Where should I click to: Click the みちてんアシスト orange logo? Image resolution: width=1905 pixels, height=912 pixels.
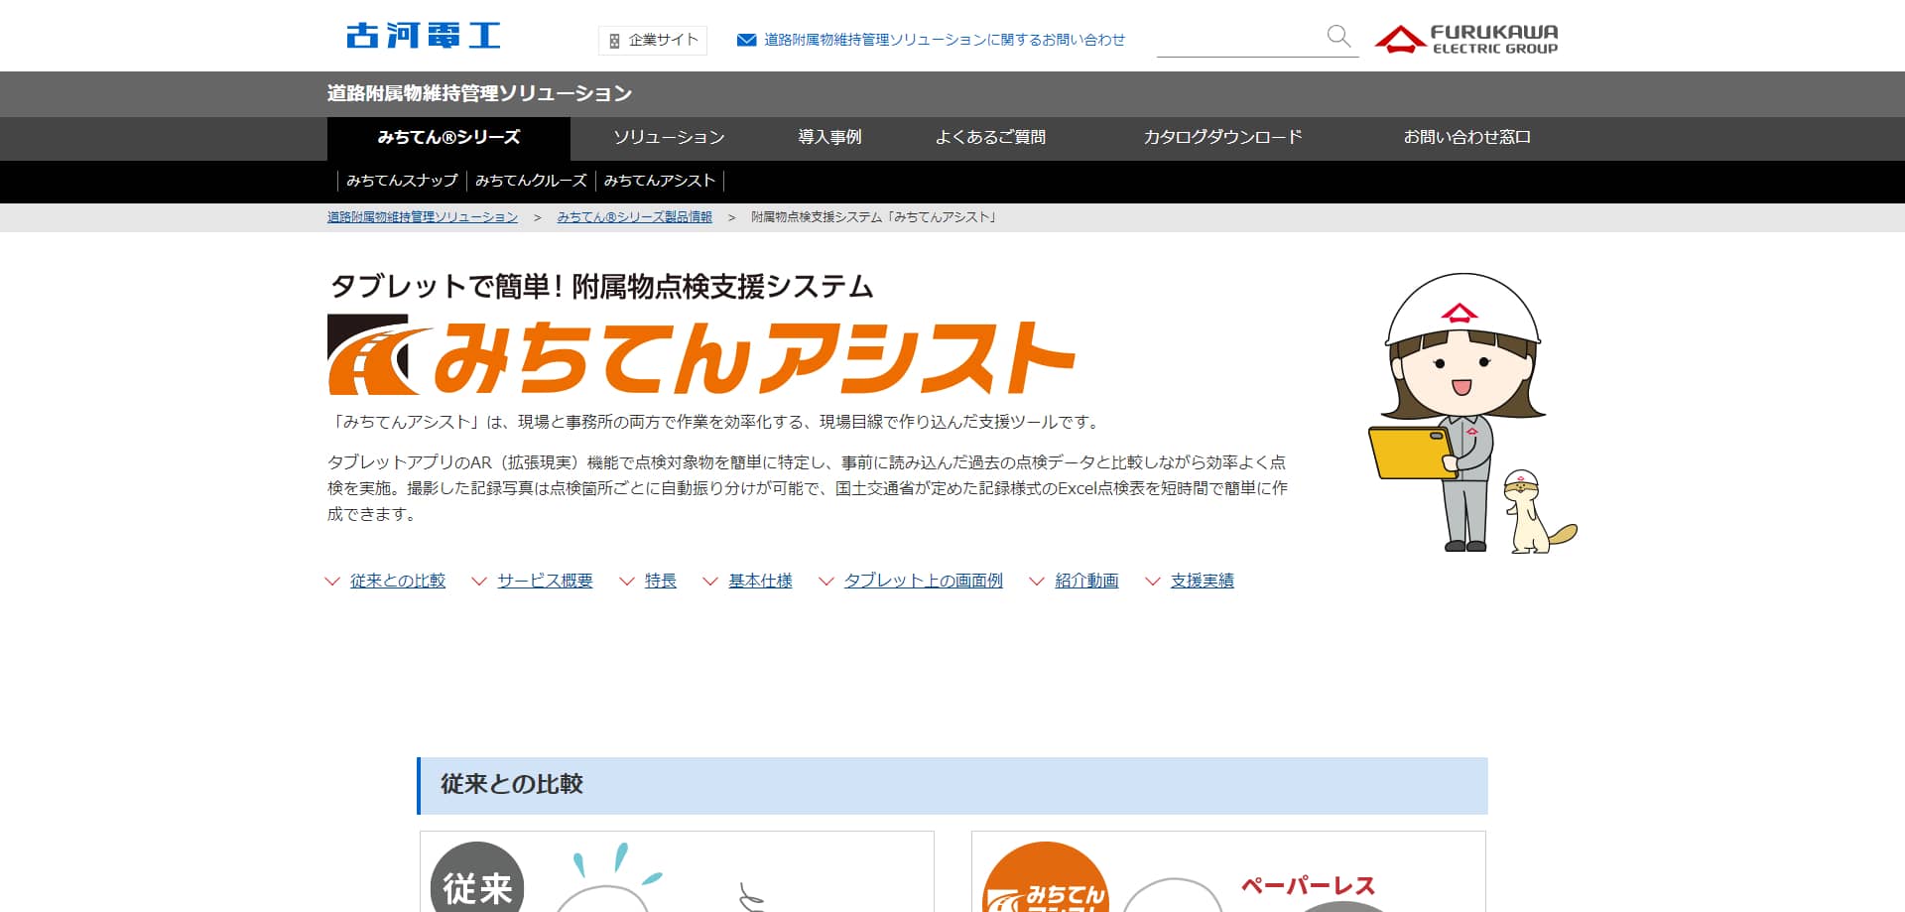click(x=701, y=355)
